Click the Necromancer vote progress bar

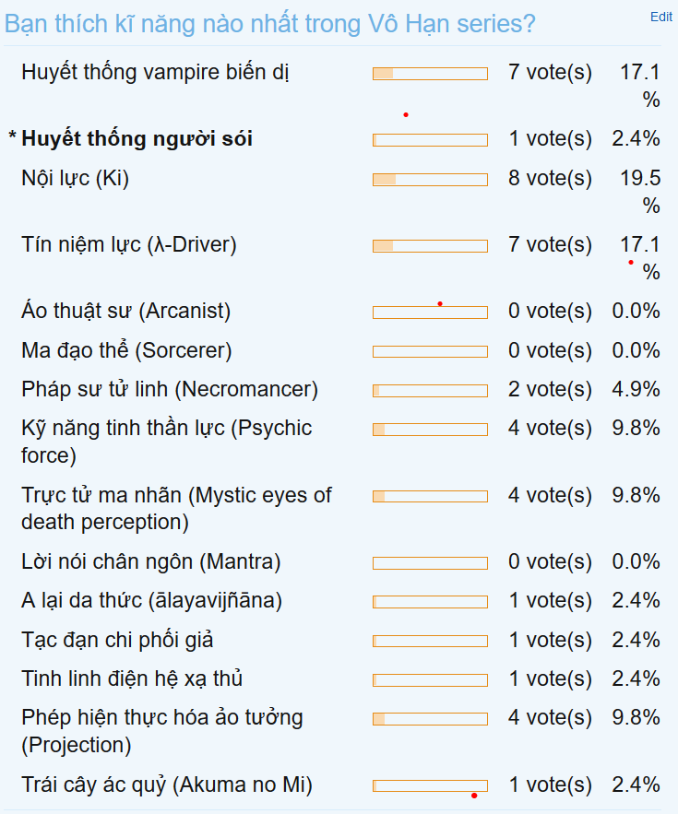[x=430, y=391]
